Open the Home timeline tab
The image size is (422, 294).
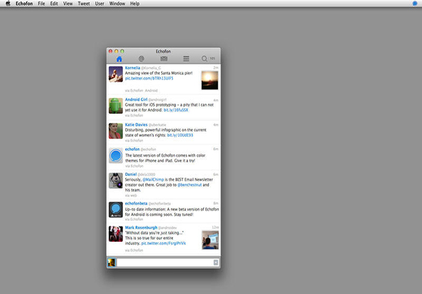[x=119, y=59]
